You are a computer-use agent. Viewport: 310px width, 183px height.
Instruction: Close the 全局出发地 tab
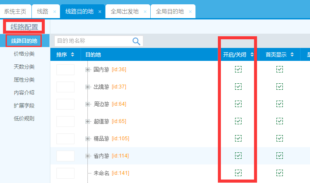(x=145, y=12)
